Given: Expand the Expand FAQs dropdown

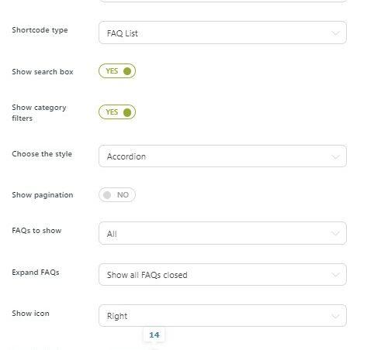Looking at the screenshot, I should 223,274.
